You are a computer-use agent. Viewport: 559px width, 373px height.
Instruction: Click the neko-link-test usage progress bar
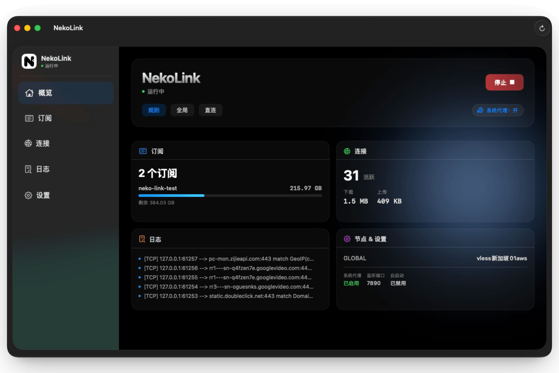230,196
